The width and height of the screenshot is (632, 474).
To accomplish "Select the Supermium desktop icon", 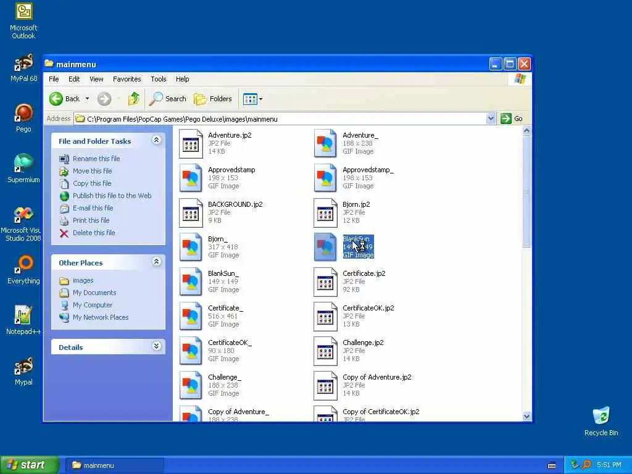I will (x=23, y=169).
